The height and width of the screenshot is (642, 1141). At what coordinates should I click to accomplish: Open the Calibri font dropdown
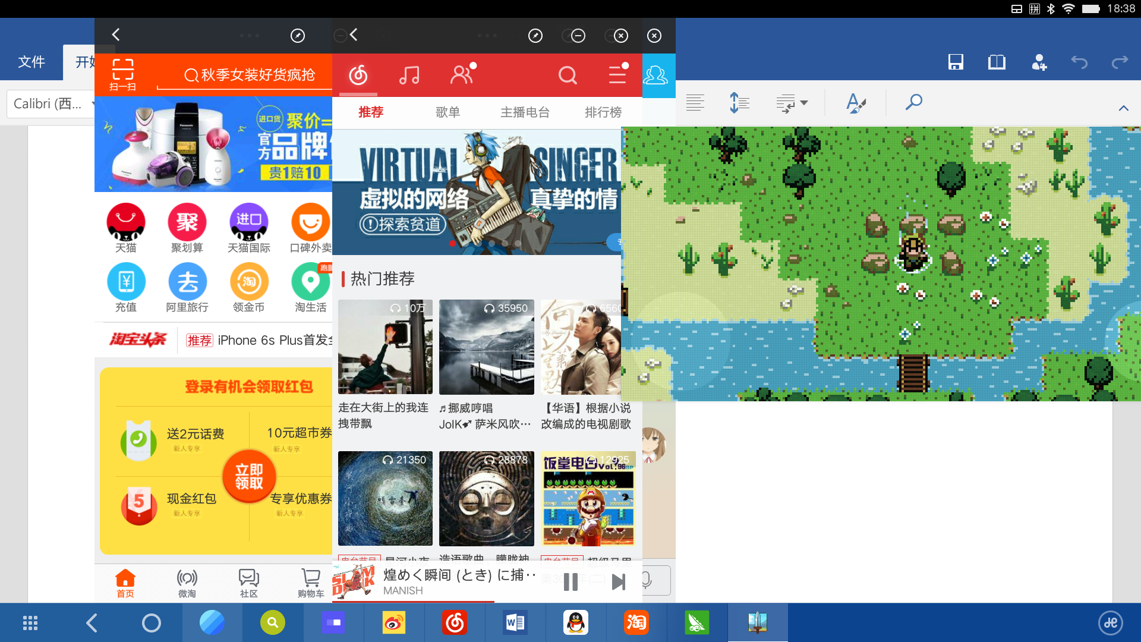(51, 103)
